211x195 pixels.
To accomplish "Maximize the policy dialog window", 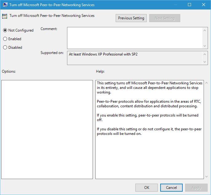I will (x=189, y=5).
